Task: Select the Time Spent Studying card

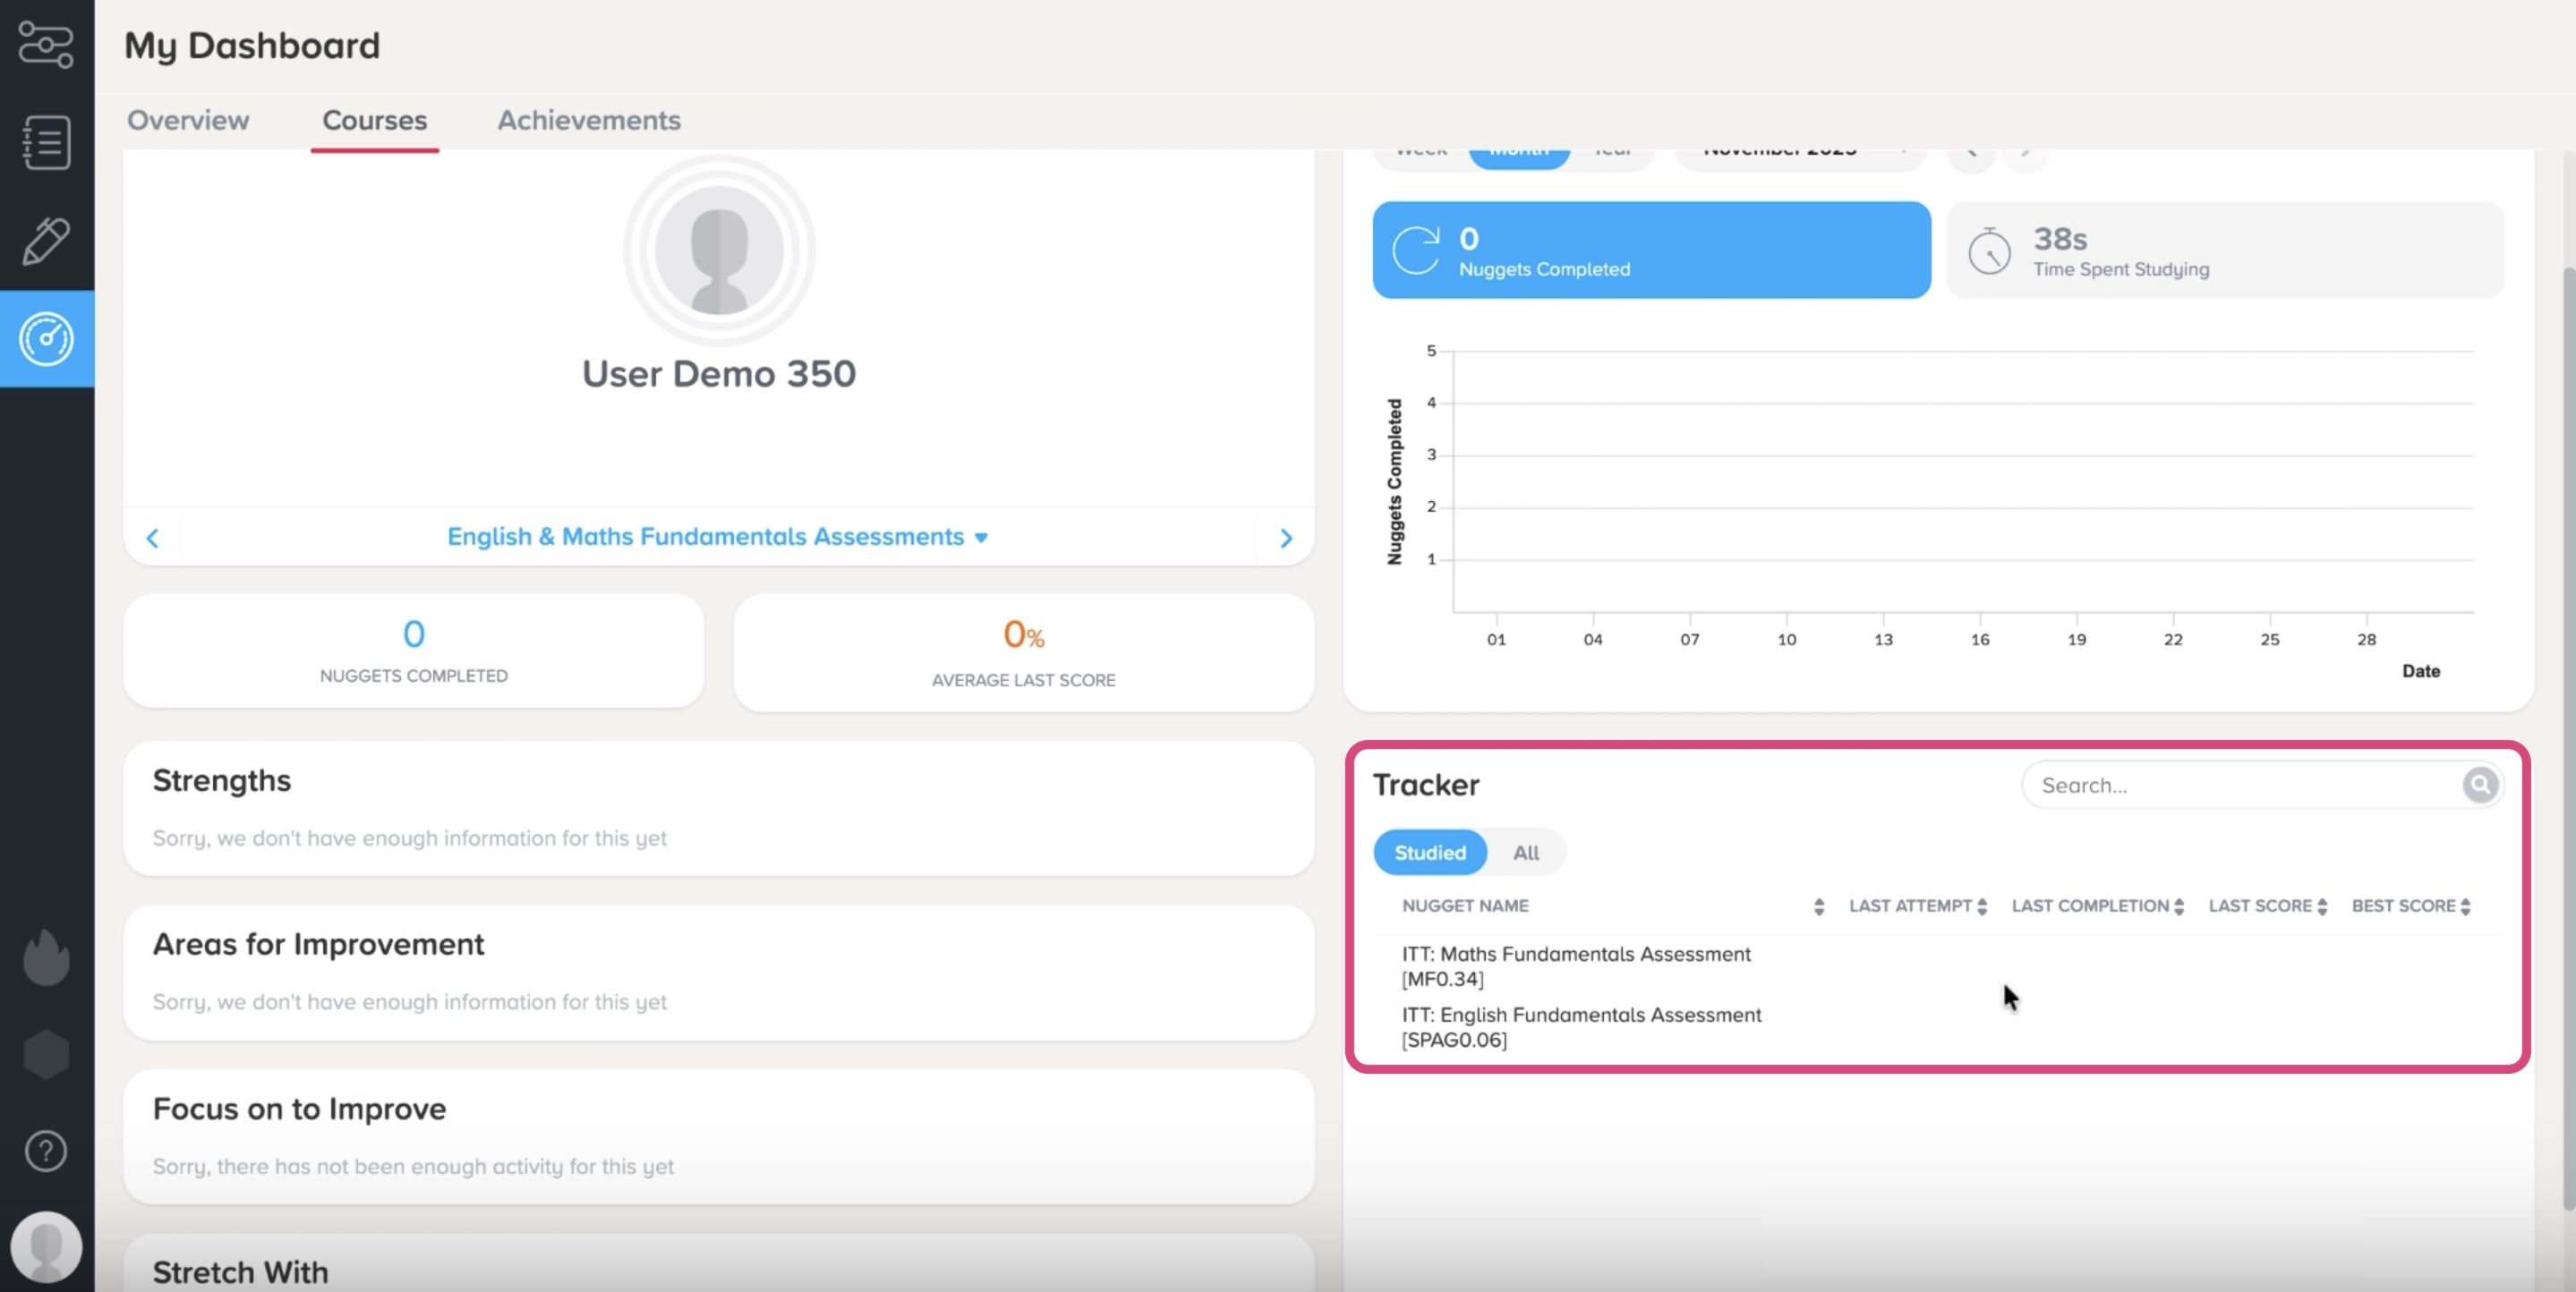Action: (x=2224, y=251)
